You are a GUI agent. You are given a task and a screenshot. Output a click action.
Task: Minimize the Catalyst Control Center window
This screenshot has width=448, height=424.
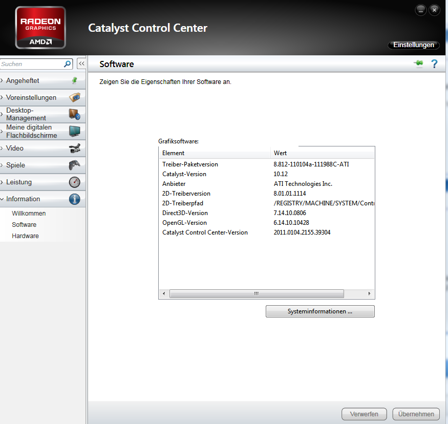click(420, 10)
